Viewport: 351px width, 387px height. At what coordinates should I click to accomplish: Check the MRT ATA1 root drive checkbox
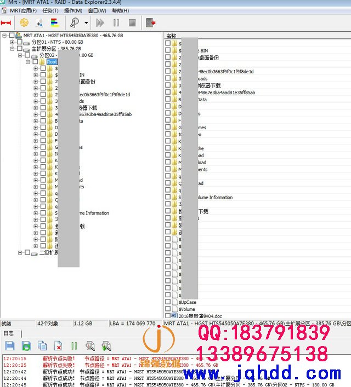(12, 35)
